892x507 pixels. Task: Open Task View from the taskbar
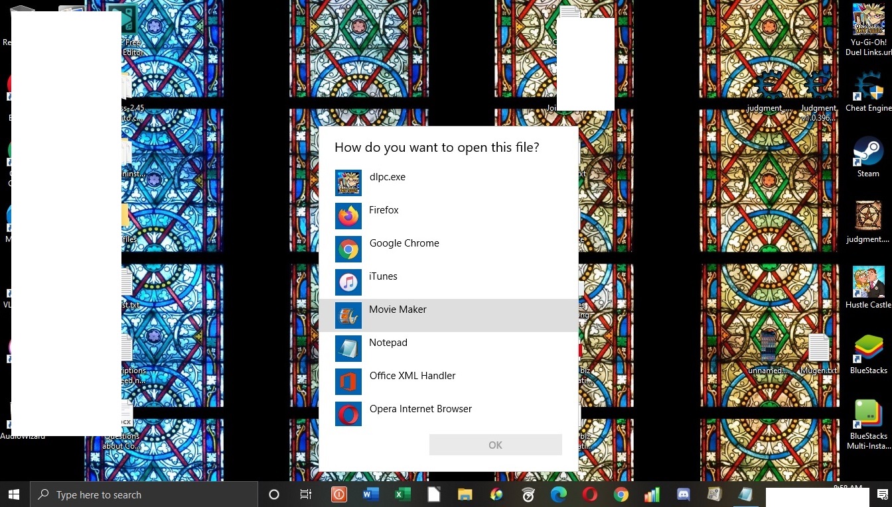click(306, 494)
